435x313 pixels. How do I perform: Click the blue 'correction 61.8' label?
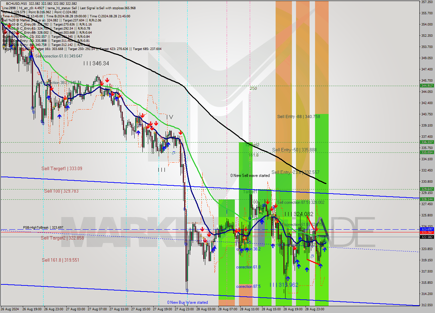point(248,267)
